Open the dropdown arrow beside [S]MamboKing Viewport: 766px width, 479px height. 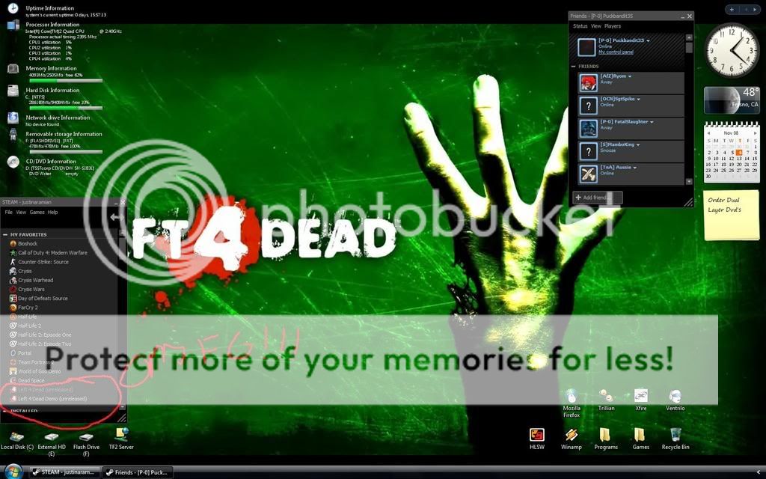click(x=638, y=144)
